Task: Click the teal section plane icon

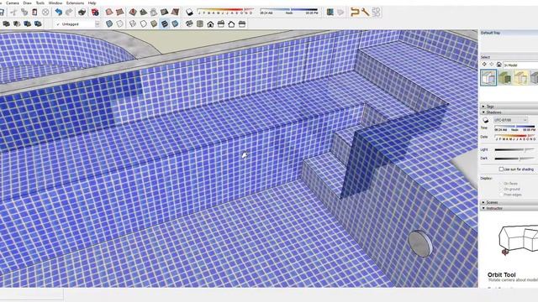Action: [x=330, y=13]
